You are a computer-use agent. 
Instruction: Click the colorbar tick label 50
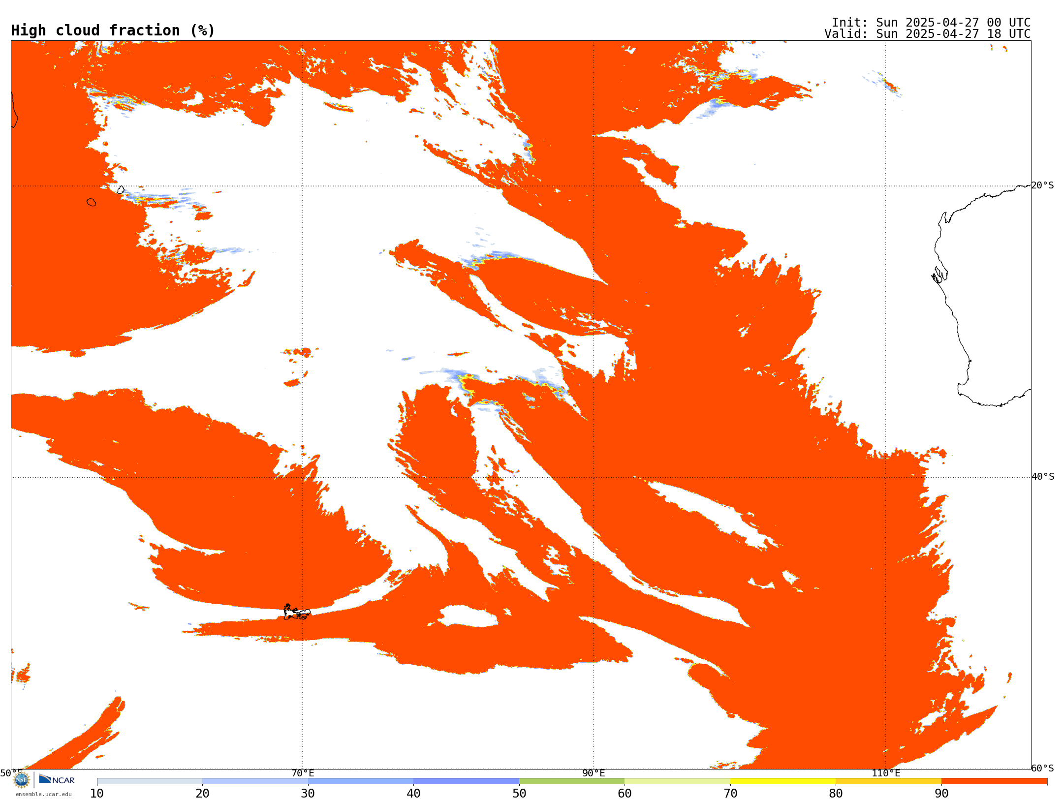coord(519,793)
